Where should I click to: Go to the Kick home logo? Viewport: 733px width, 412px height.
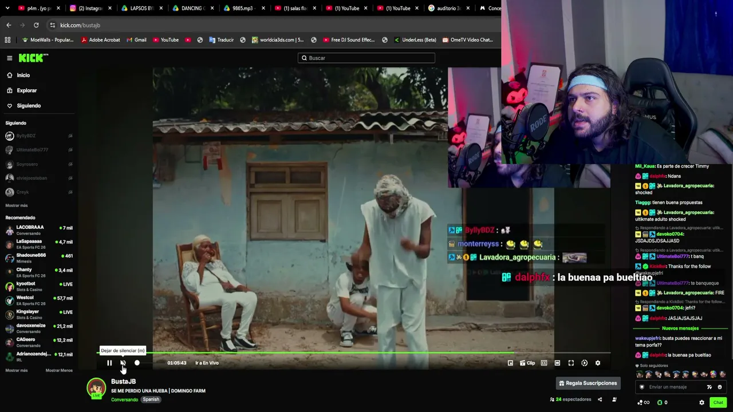33,58
